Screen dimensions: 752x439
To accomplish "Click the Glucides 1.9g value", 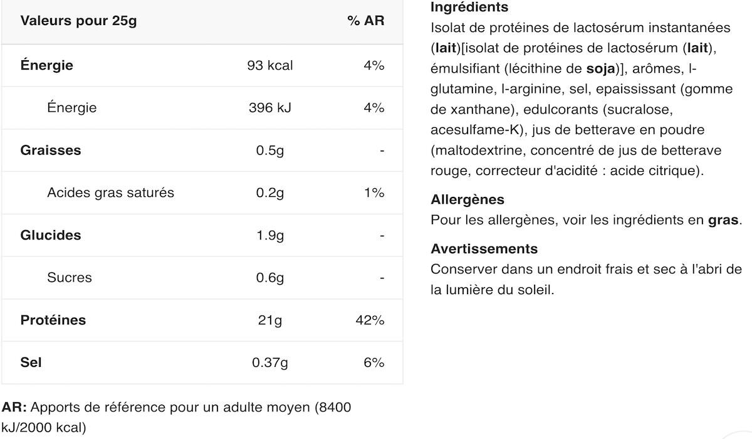I will click(x=270, y=235).
